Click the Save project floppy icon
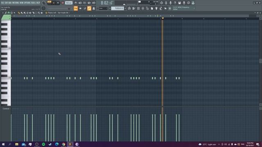Screen dimensions: 262x147 pos(179,3)
